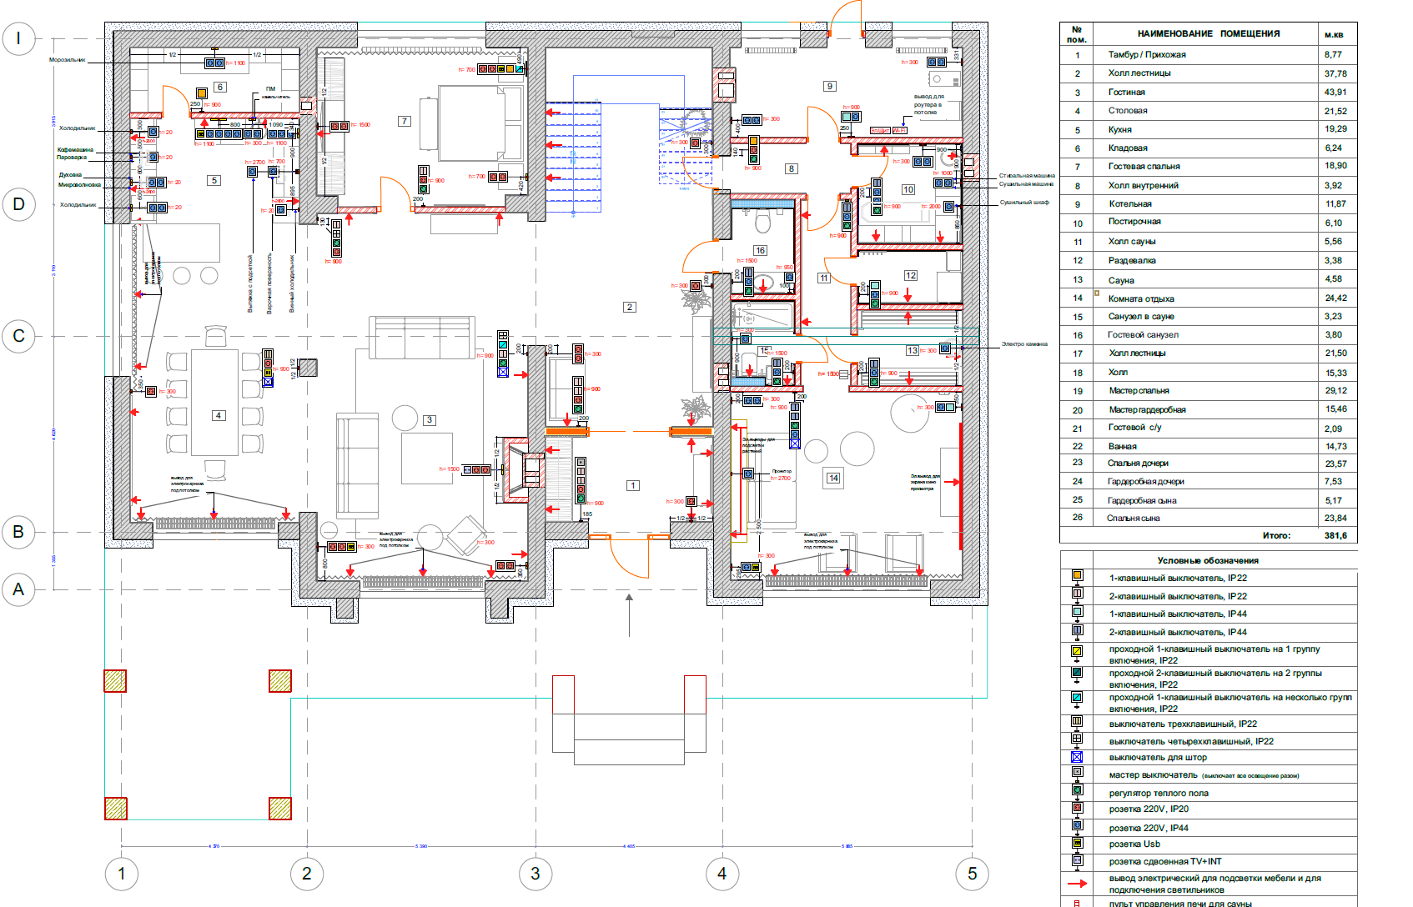This screenshot has height=907, width=1413.
Task: Click room number tag 5 in the kitchen
Action: click(214, 180)
